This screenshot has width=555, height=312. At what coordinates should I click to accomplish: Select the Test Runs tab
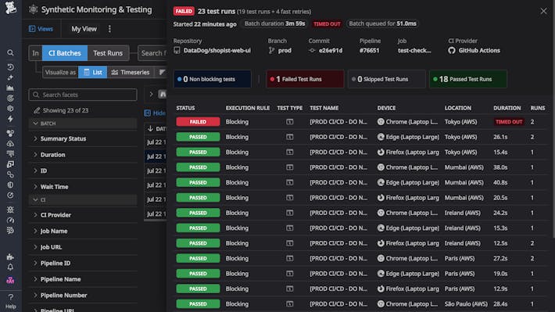108,53
